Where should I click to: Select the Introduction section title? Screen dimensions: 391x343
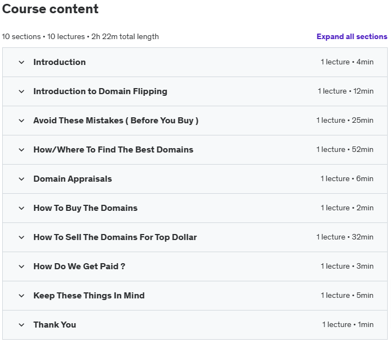(59, 62)
